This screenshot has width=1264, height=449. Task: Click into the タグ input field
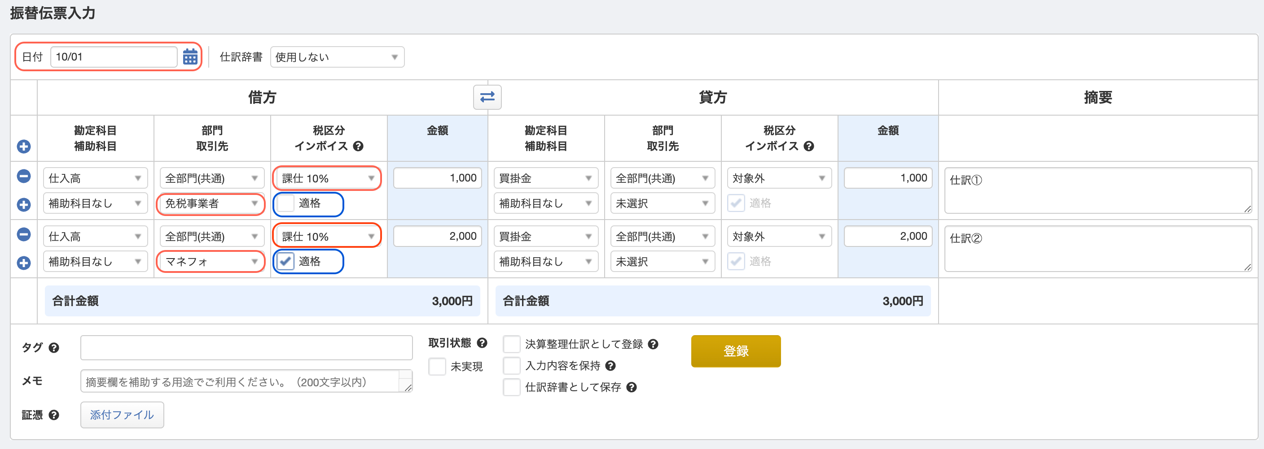pyautogui.click(x=246, y=348)
